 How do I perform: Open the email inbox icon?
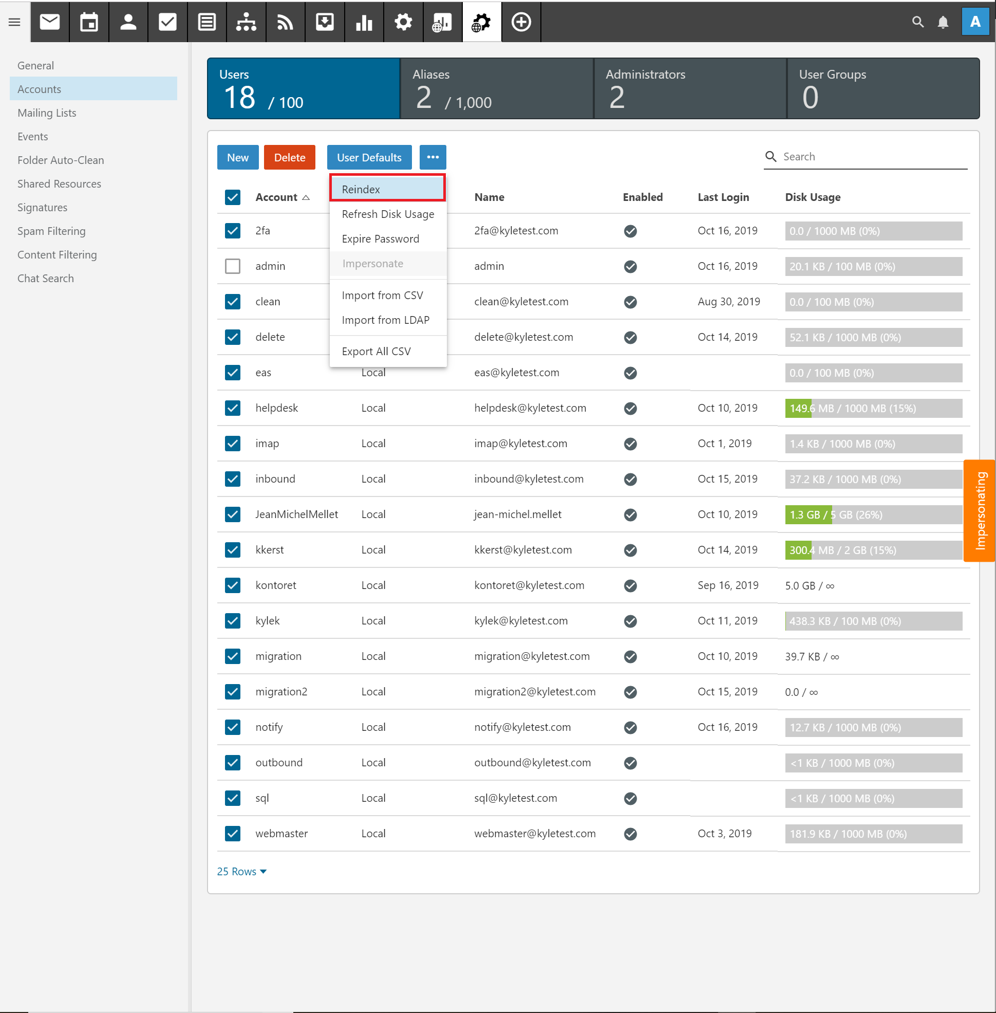(50, 22)
